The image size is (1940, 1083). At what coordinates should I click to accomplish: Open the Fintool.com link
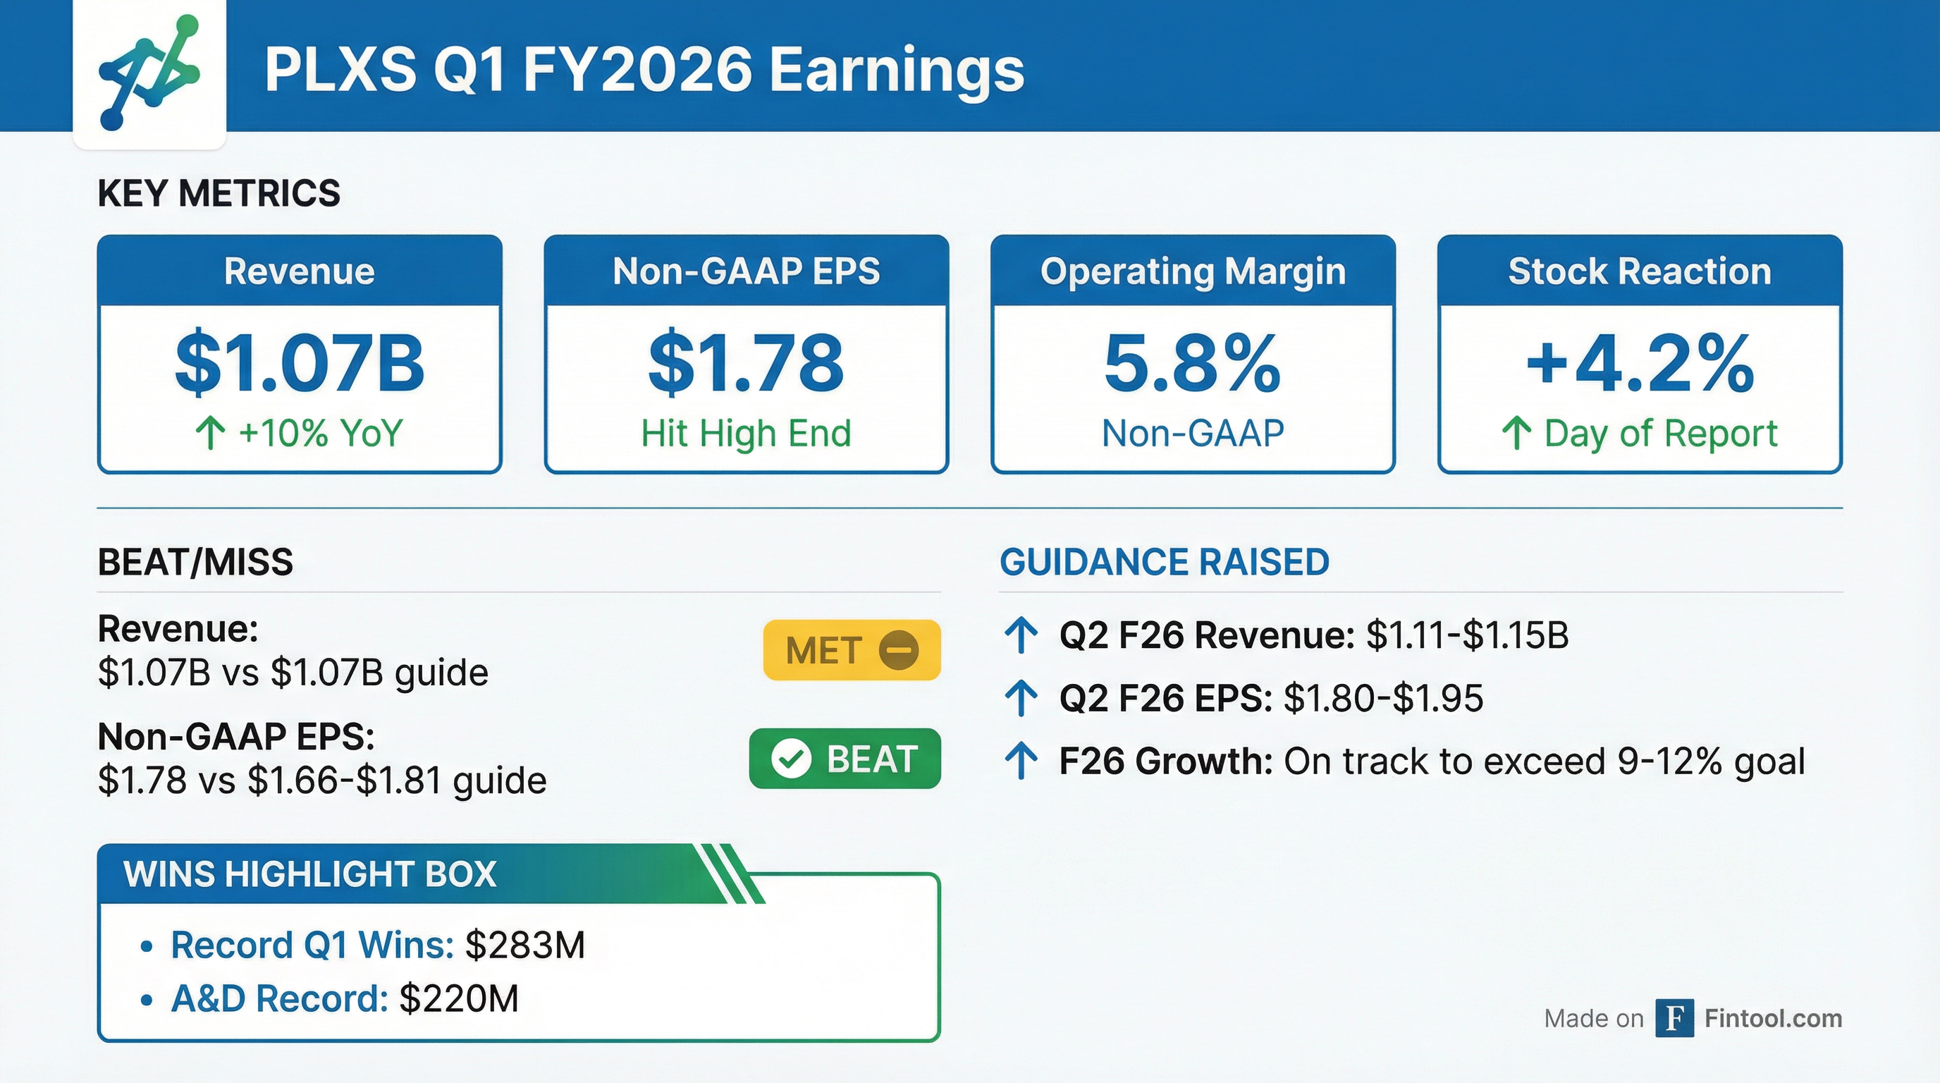coord(1773,1018)
